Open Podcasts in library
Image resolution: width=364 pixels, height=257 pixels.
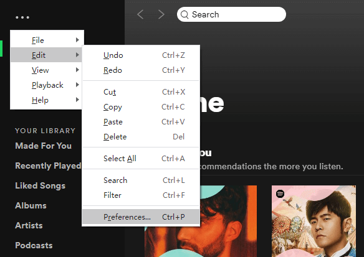34,245
